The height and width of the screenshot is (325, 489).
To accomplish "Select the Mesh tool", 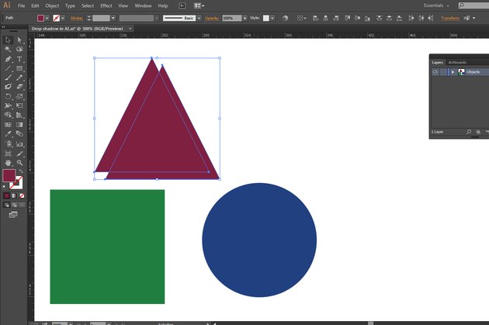I will click(x=8, y=125).
